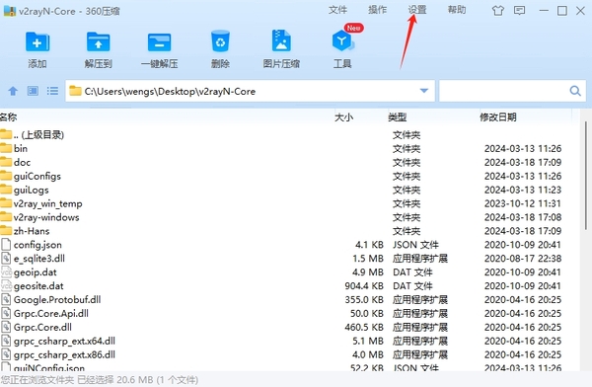Open the 文件 file menu
This screenshot has width=592, height=387.
tap(337, 10)
